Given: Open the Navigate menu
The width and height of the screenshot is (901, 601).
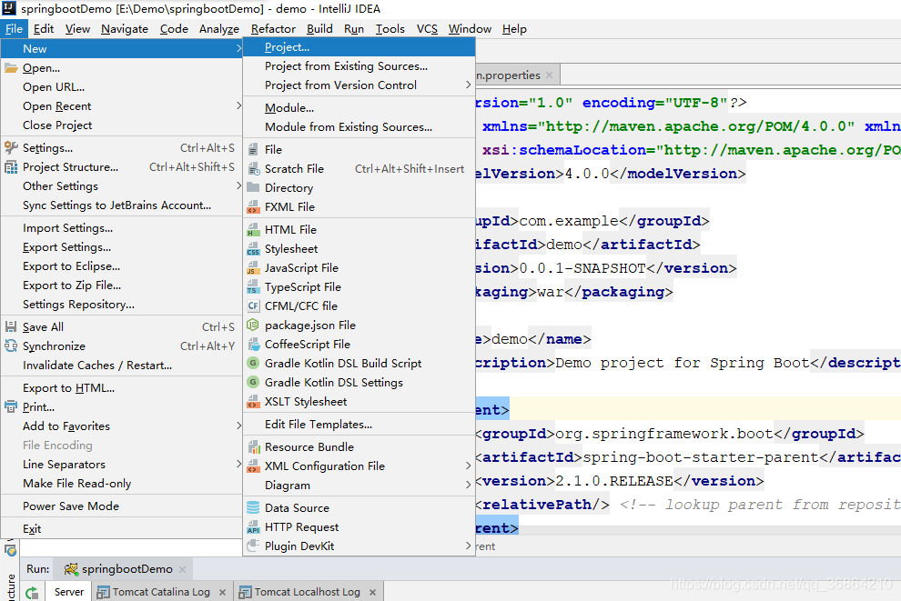Looking at the screenshot, I should (125, 29).
